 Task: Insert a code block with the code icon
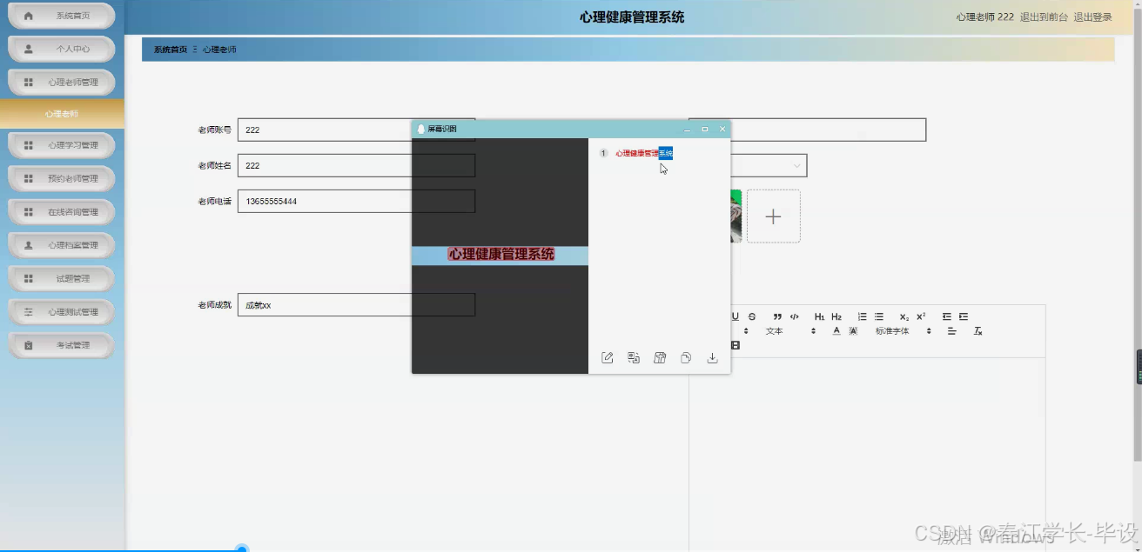(794, 317)
